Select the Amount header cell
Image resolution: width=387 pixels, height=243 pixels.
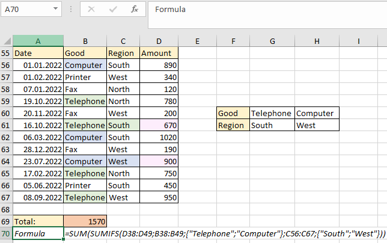[x=159, y=53]
